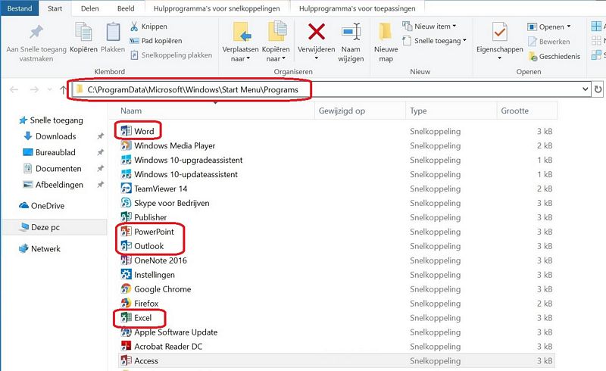The image size is (606, 371).
Task: Go up one folder level arrow
Action: tap(64, 89)
